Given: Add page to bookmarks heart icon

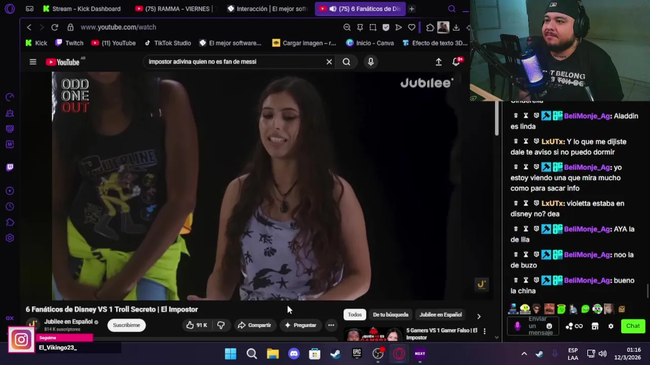Looking at the screenshot, I should point(411,27).
